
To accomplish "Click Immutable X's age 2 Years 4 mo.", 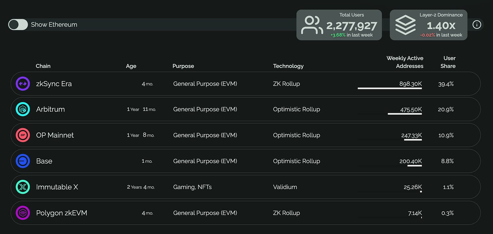I will tap(141, 187).
